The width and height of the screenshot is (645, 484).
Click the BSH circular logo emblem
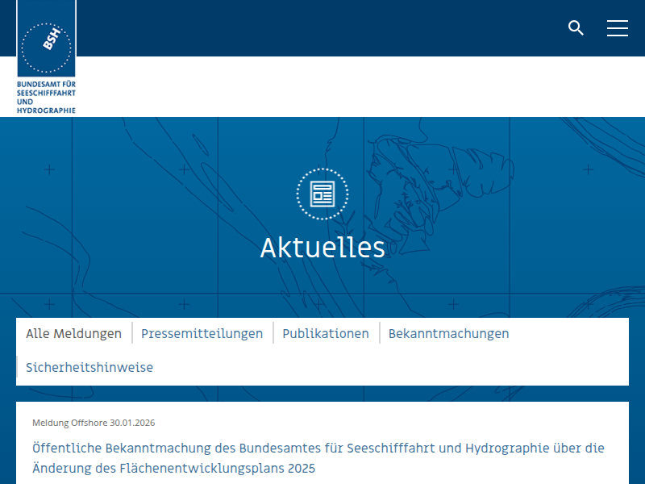coord(46,48)
